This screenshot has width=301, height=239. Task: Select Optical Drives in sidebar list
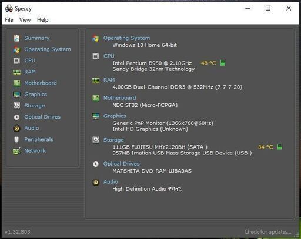coord(42,117)
